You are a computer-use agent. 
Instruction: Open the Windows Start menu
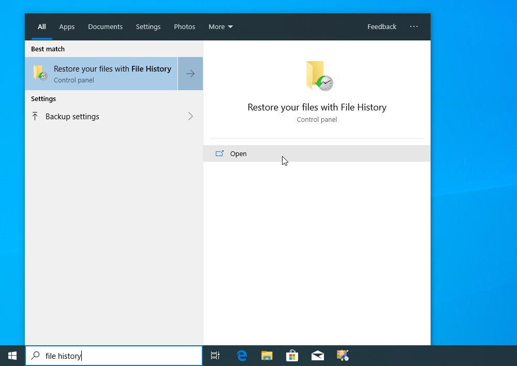click(12, 356)
